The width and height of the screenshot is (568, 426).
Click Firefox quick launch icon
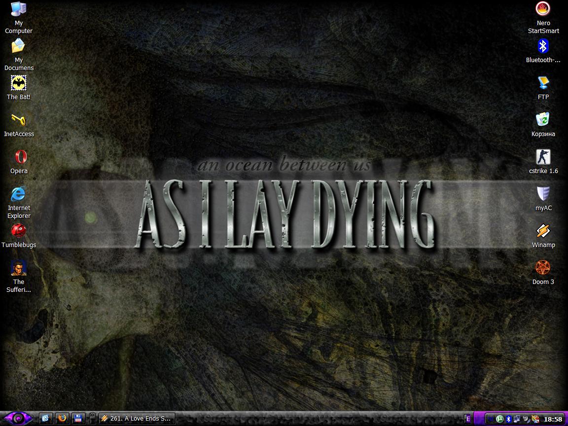[x=62, y=419]
